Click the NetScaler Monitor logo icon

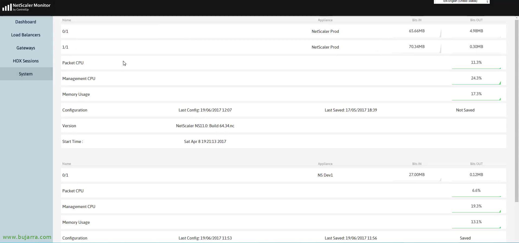point(7,7)
